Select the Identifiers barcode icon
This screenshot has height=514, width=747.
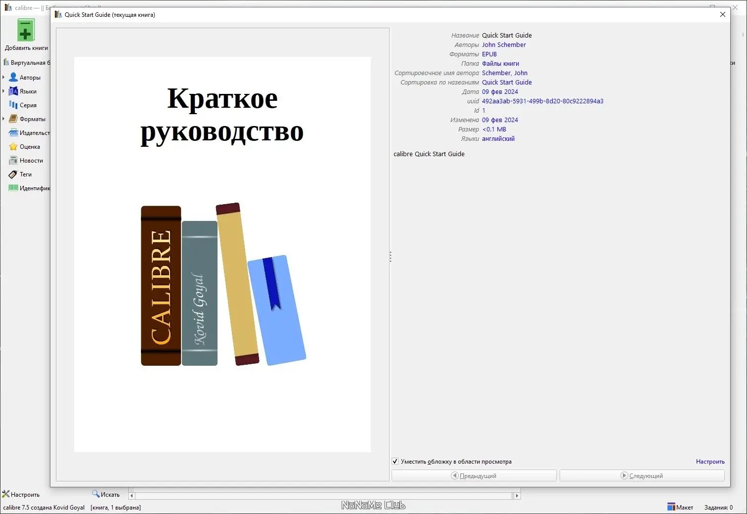tap(13, 188)
